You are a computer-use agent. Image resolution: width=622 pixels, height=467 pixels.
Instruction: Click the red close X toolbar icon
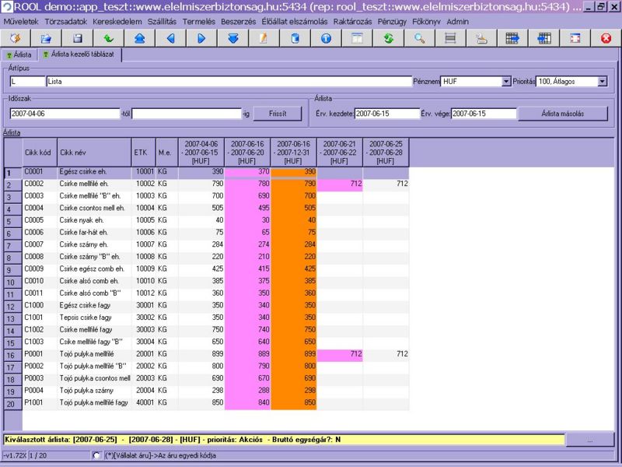606,37
